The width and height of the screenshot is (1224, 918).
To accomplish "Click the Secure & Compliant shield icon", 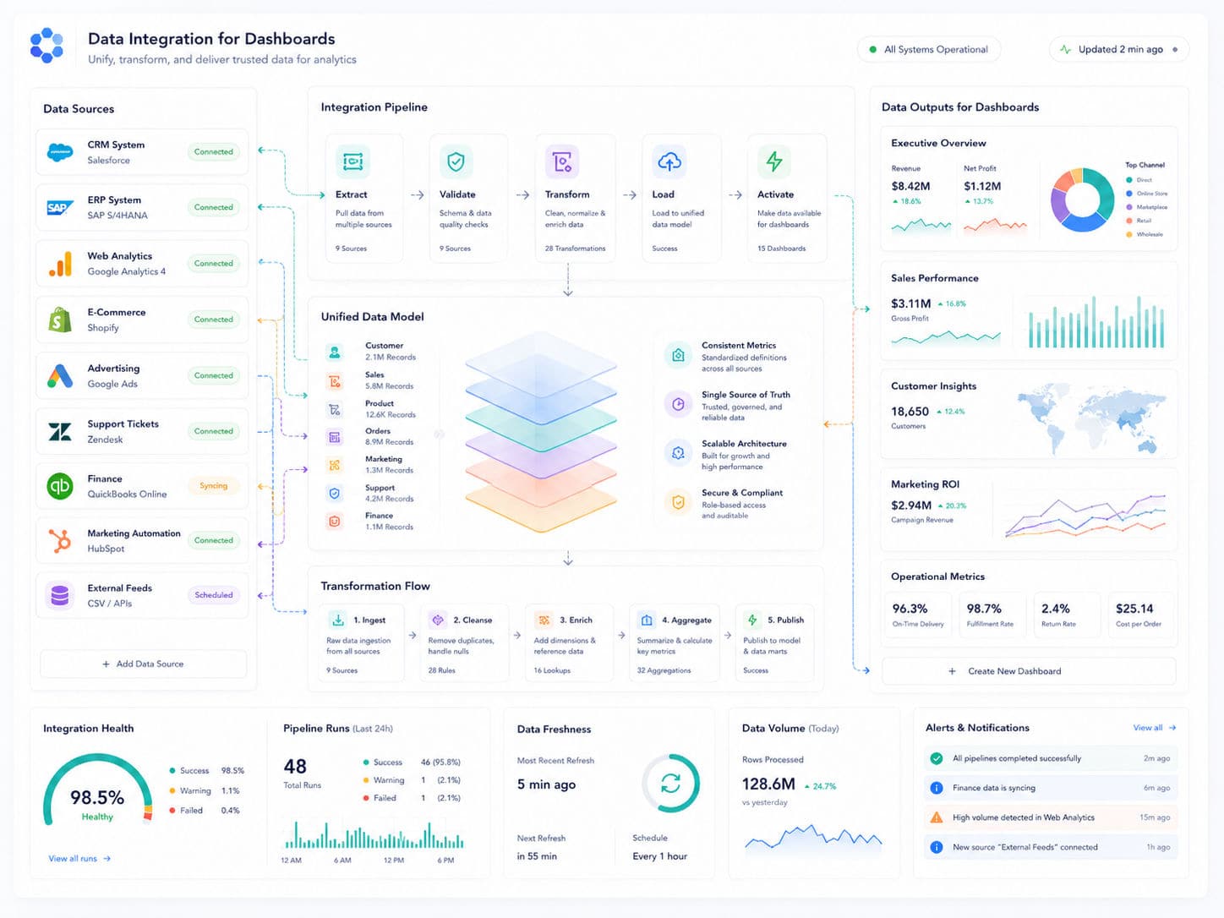I will (678, 502).
